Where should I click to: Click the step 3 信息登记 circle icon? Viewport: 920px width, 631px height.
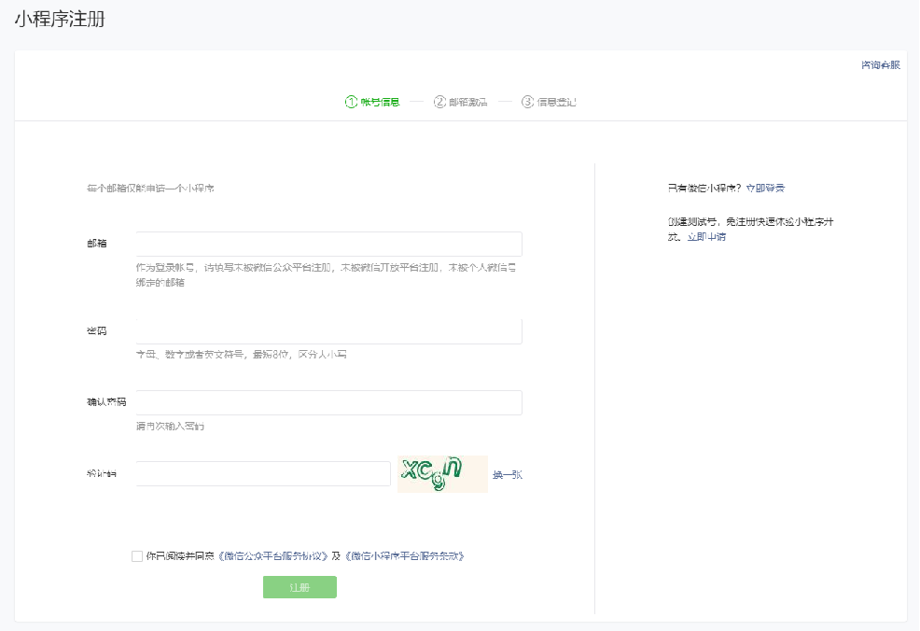pos(527,102)
